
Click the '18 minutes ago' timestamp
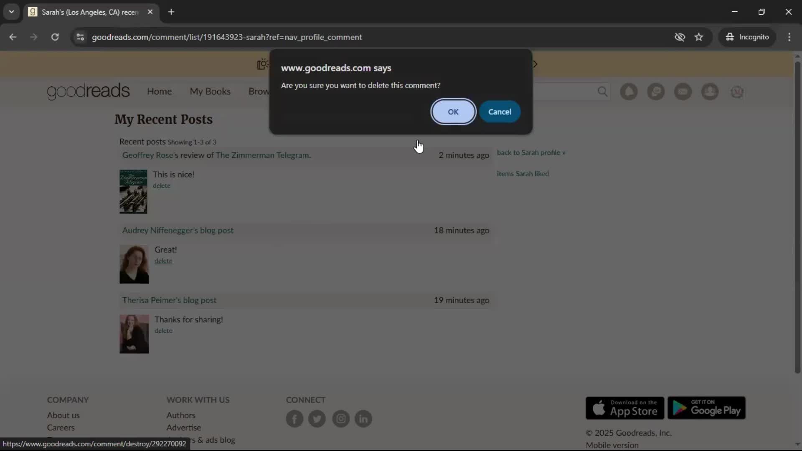point(461,230)
